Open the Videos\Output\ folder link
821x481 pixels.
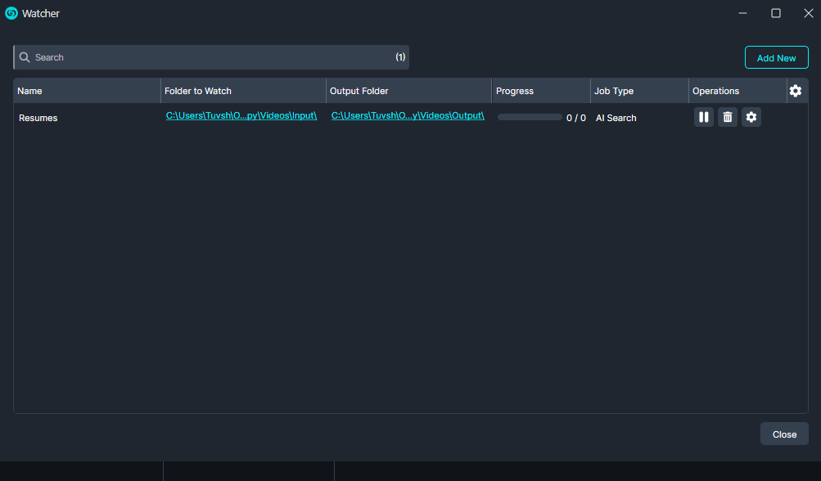408,115
